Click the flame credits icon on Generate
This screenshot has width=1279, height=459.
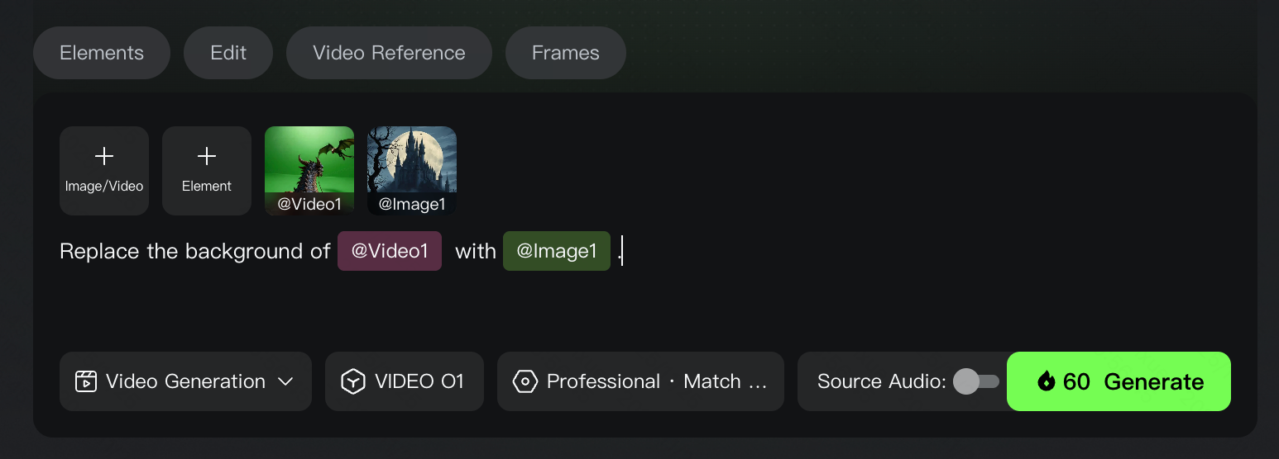tap(1047, 381)
